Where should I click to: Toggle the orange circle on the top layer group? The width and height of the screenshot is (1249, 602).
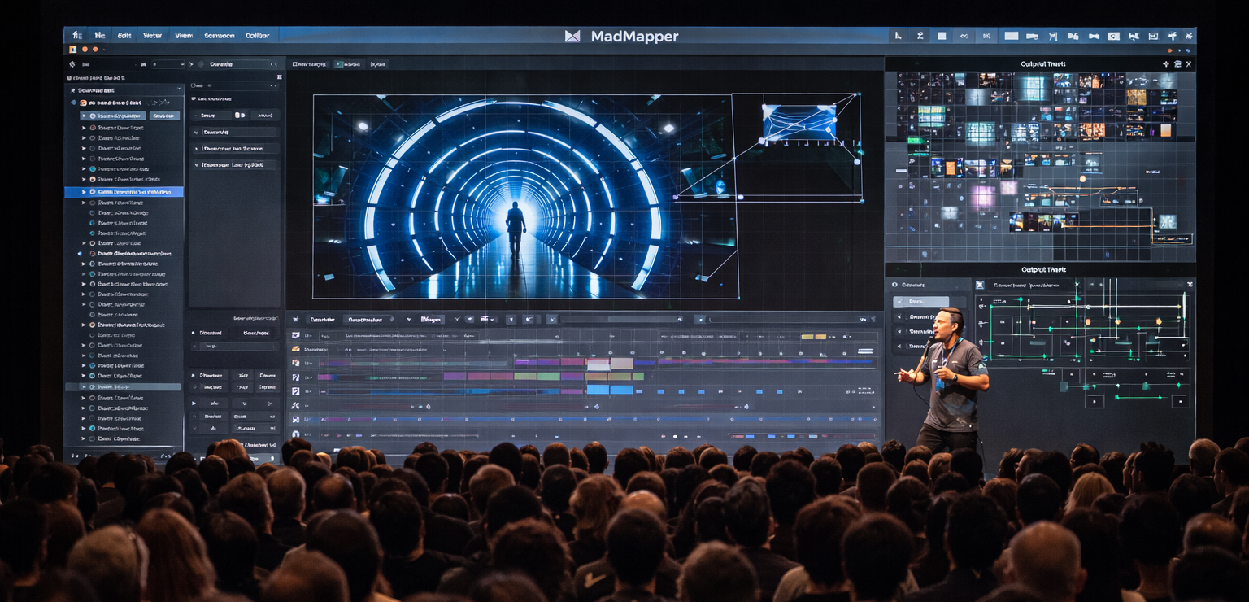[x=83, y=103]
